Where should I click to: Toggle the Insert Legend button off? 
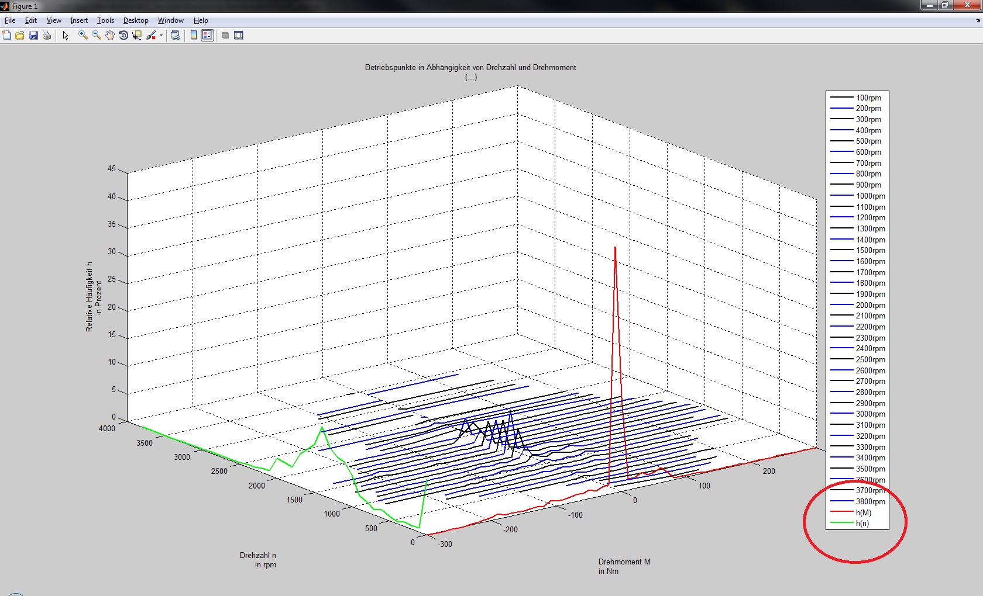coord(207,36)
